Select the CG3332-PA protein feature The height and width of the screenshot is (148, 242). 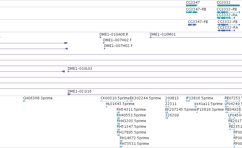coord(226,30)
